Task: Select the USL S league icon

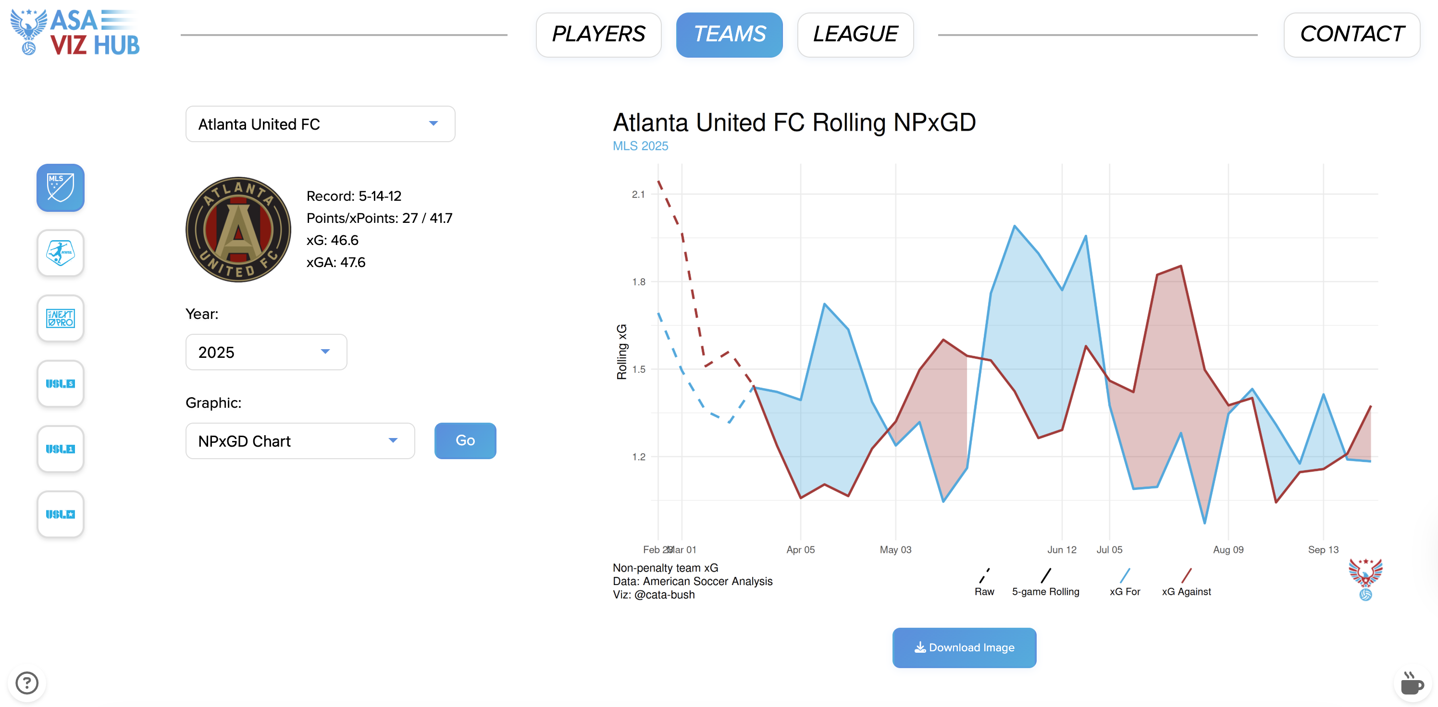Action: pyautogui.click(x=60, y=383)
